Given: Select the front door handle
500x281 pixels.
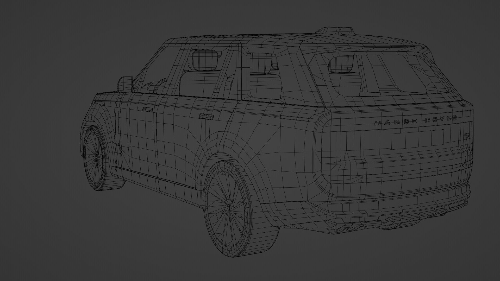Looking at the screenshot, I should click(x=148, y=110).
